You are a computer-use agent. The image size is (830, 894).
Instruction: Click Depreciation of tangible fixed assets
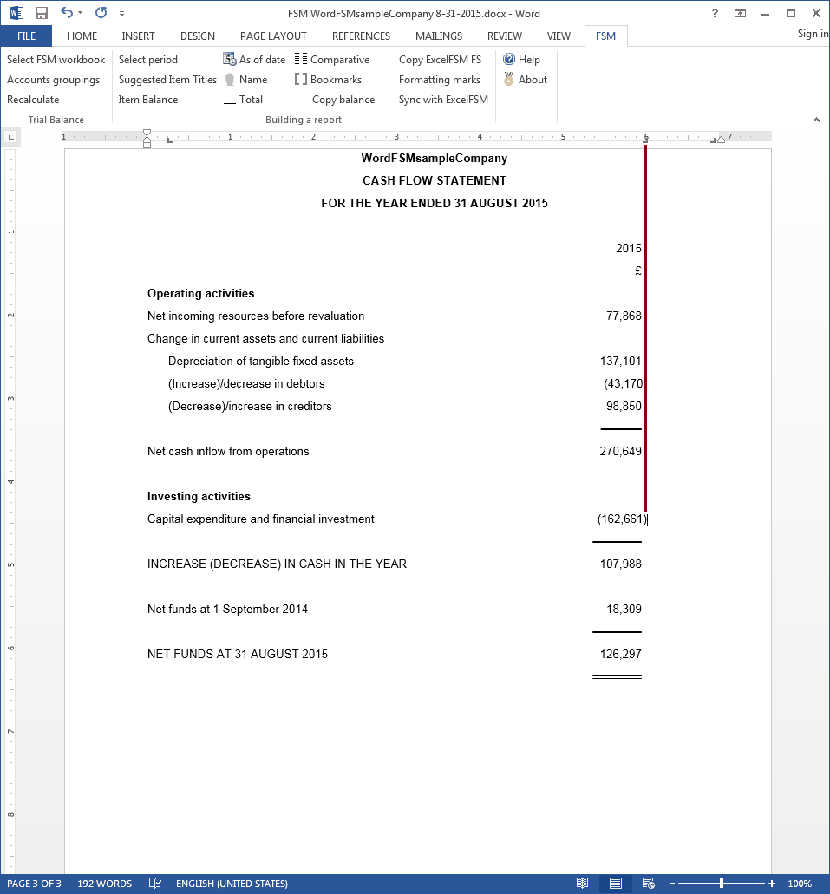click(261, 362)
